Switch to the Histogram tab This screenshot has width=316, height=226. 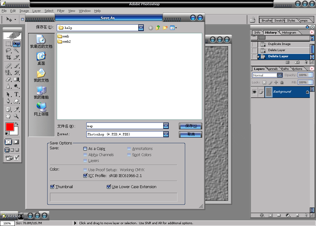click(x=289, y=33)
